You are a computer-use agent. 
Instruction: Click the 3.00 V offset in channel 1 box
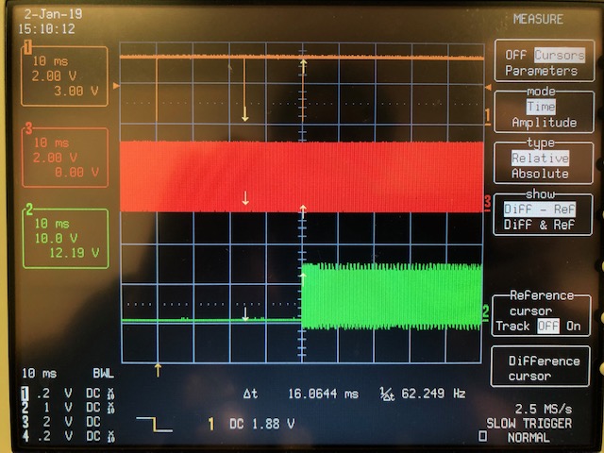pyautogui.click(x=75, y=91)
